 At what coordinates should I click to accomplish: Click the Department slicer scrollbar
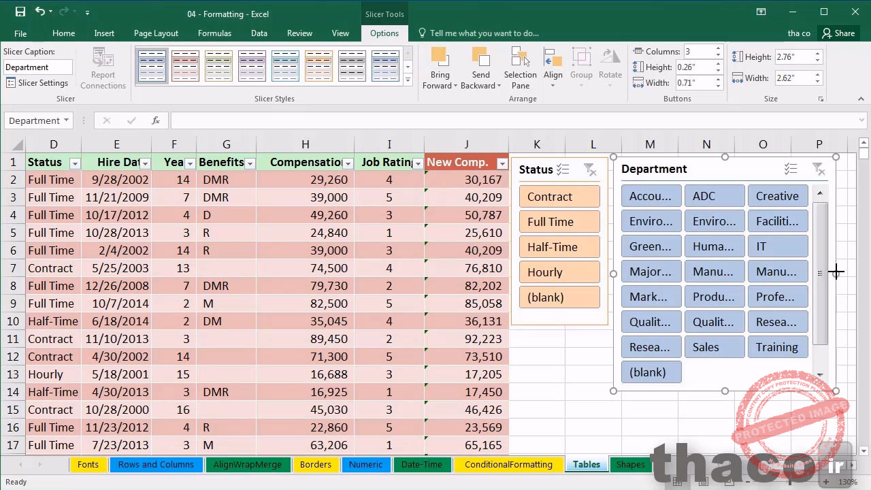pyautogui.click(x=820, y=274)
